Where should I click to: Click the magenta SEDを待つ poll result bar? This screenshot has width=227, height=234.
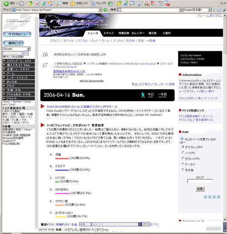tap(63, 193)
